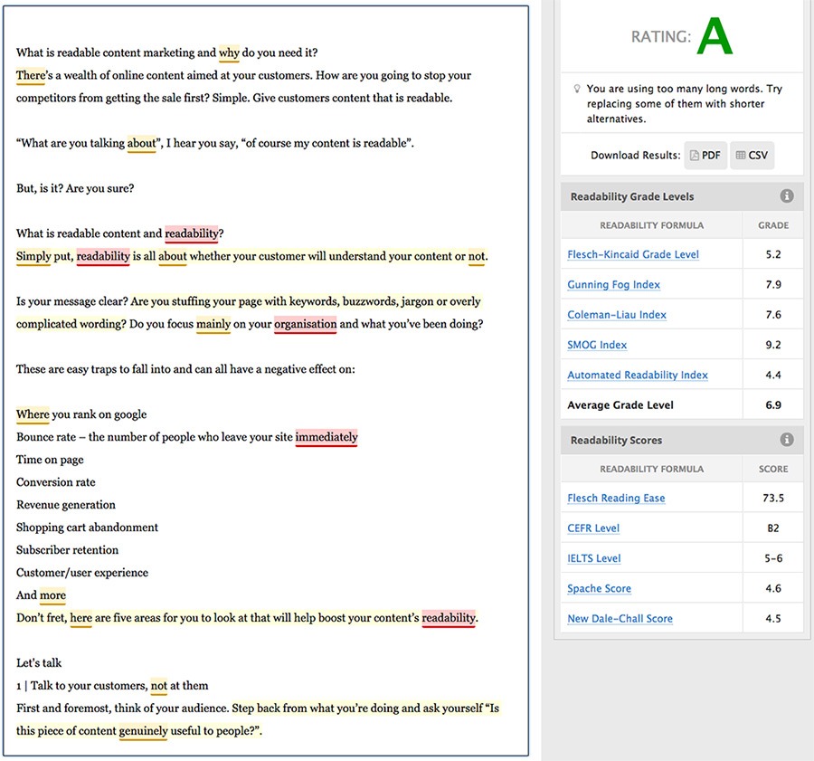Open the Spache Score link
The height and width of the screenshot is (761, 814).
pos(599,588)
